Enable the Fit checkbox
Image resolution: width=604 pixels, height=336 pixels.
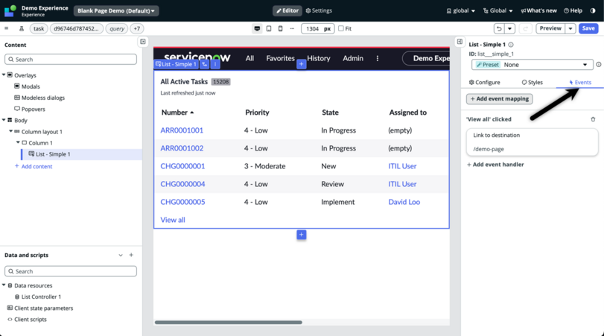pos(341,28)
